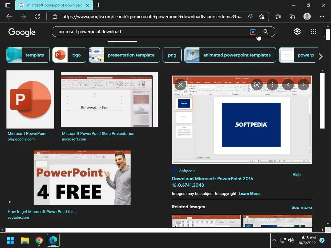
Task: Select the logo suggestion chip
Action: (x=69, y=55)
